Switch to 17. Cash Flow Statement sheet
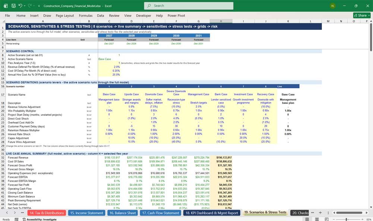373x221 pixels. (x=160, y=213)
